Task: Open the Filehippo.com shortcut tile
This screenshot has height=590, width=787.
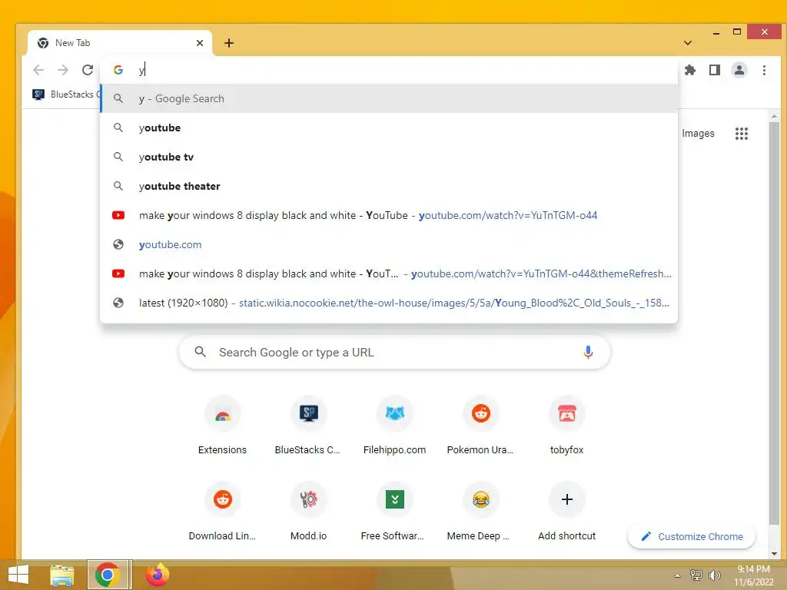Action: click(394, 426)
